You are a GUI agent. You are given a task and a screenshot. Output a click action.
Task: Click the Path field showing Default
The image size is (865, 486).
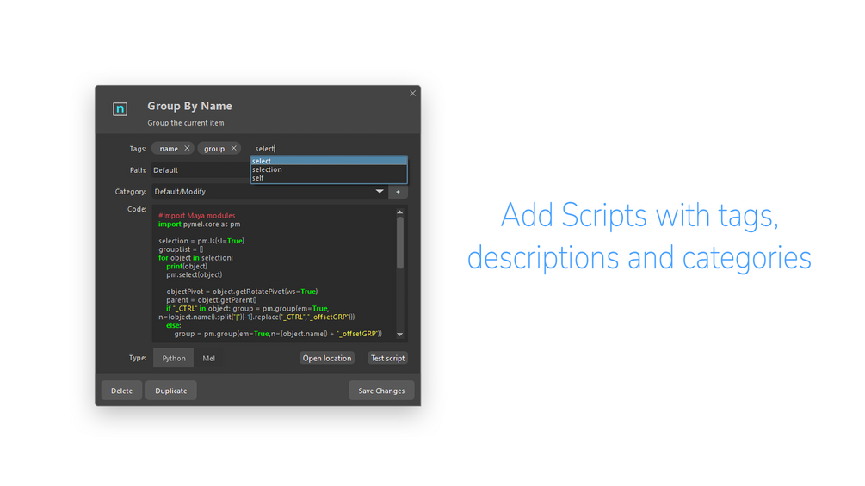coord(201,170)
